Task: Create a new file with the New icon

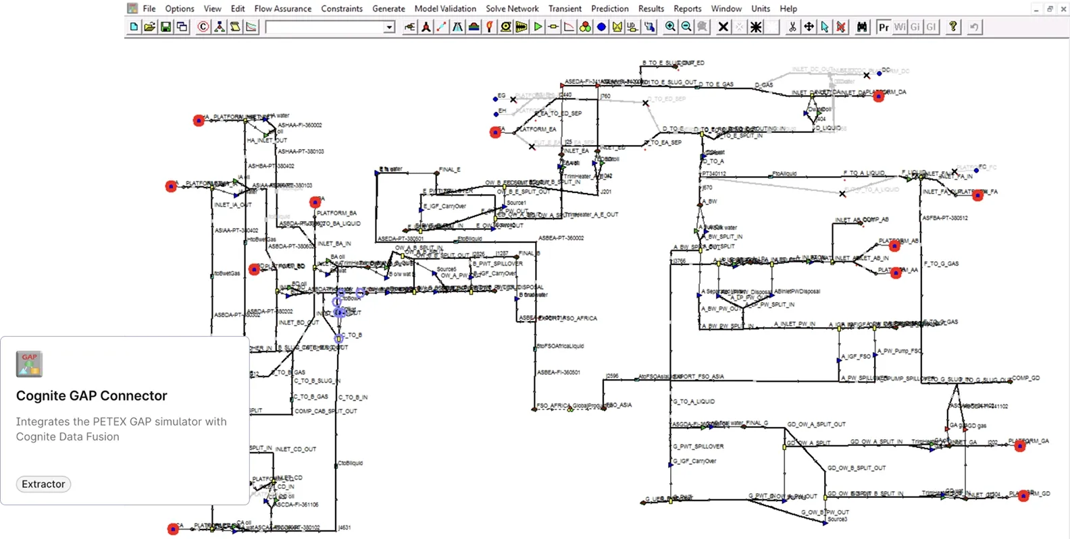Action: [134, 27]
